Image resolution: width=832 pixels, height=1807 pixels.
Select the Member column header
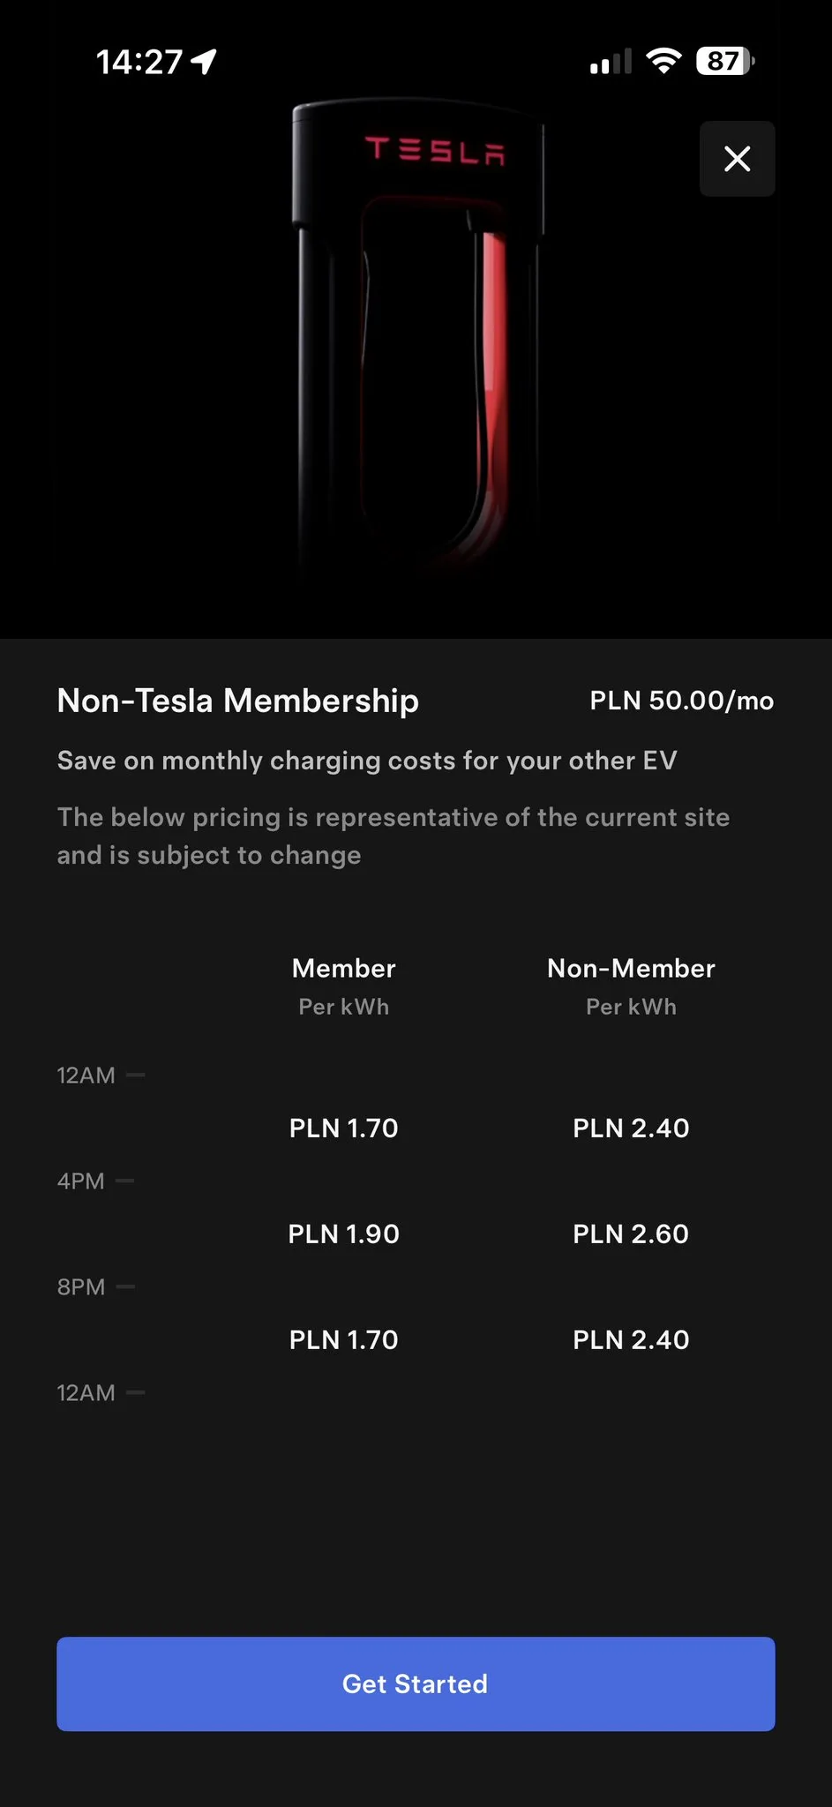343,969
